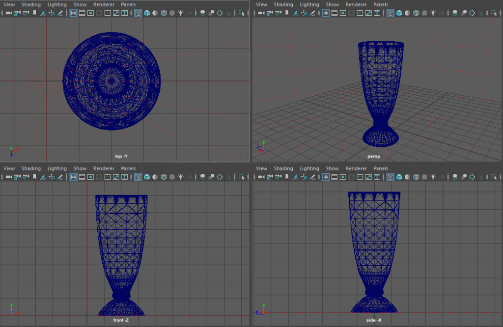Open Renderer menu in the persp panel
Viewport: 503px width, 327px height.
tap(356, 4)
